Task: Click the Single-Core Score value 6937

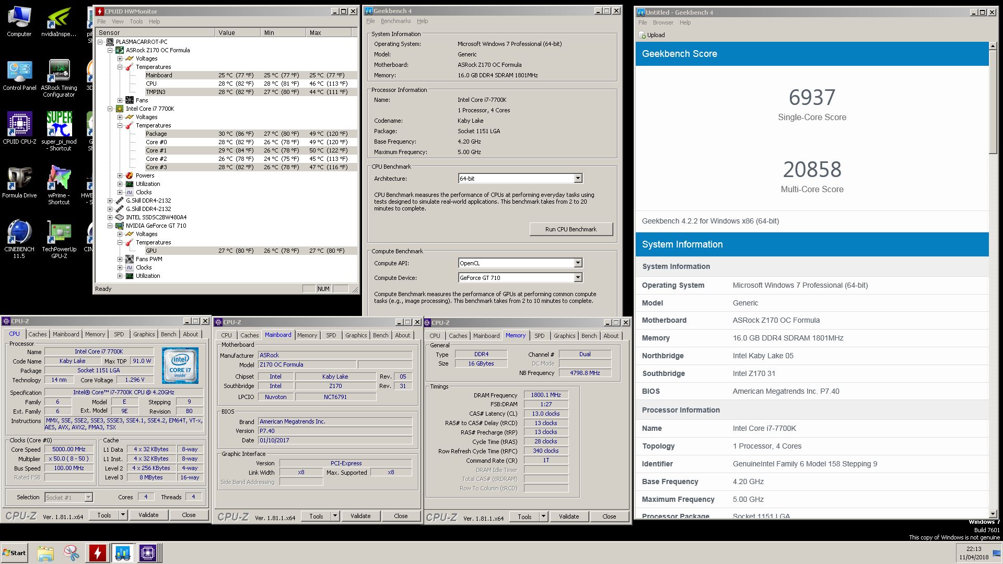Action: [812, 97]
